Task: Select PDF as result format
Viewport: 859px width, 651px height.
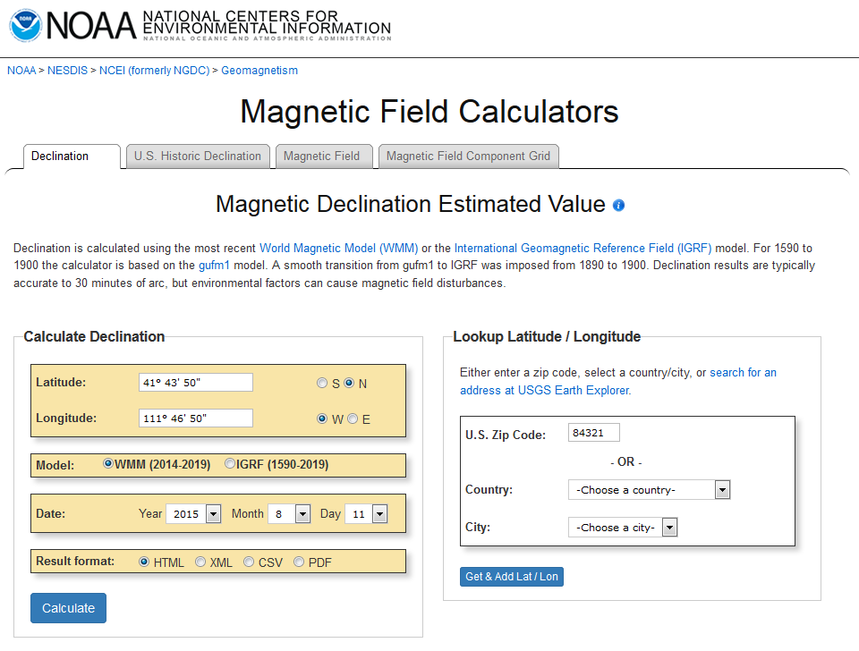Action: pos(299,562)
